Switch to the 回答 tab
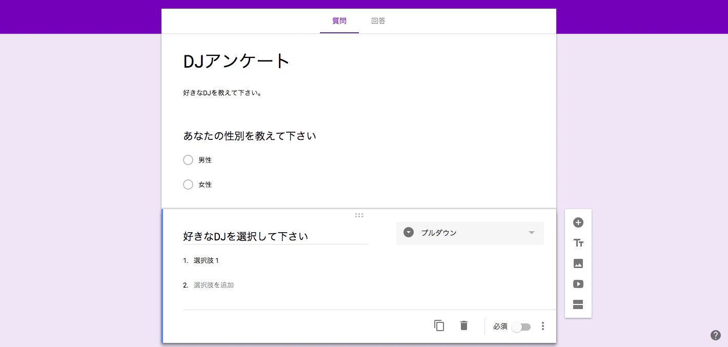 click(x=378, y=21)
